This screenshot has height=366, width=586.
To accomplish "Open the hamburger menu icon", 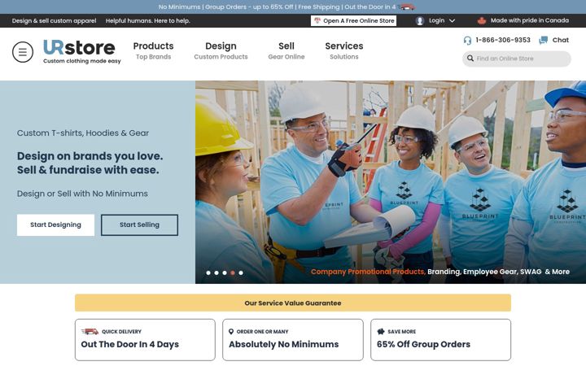I will 23,52.
